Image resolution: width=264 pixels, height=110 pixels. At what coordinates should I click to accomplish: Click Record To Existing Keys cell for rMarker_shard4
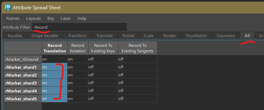click(103, 91)
